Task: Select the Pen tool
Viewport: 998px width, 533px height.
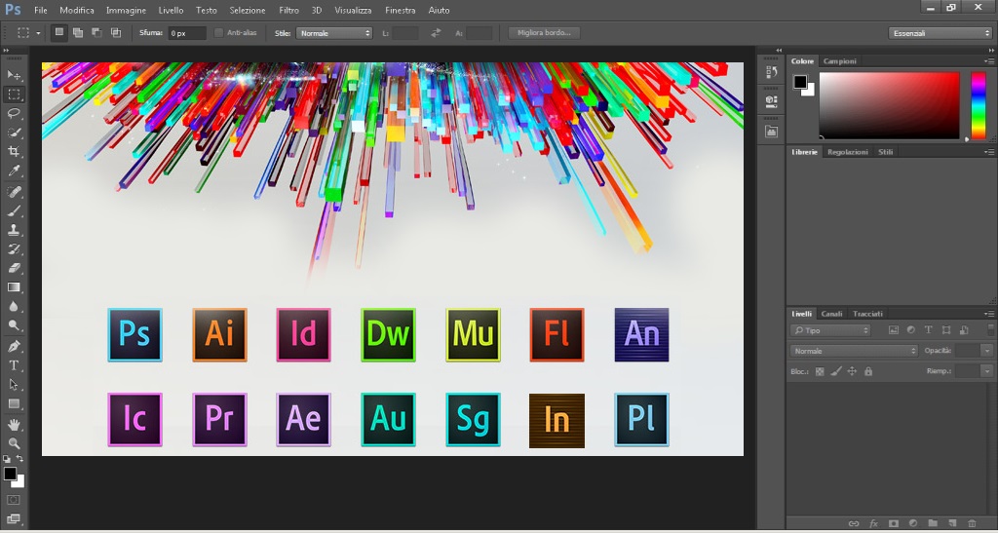Action: click(14, 347)
